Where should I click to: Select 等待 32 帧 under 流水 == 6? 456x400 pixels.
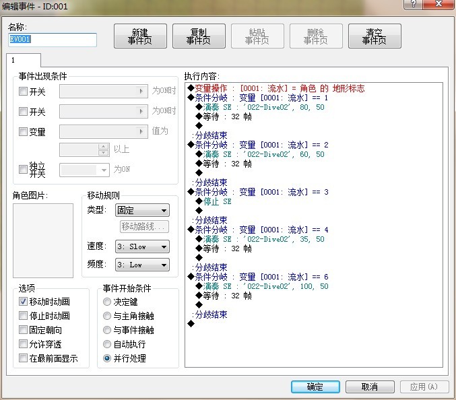pyautogui.click(x=224, y=296)
